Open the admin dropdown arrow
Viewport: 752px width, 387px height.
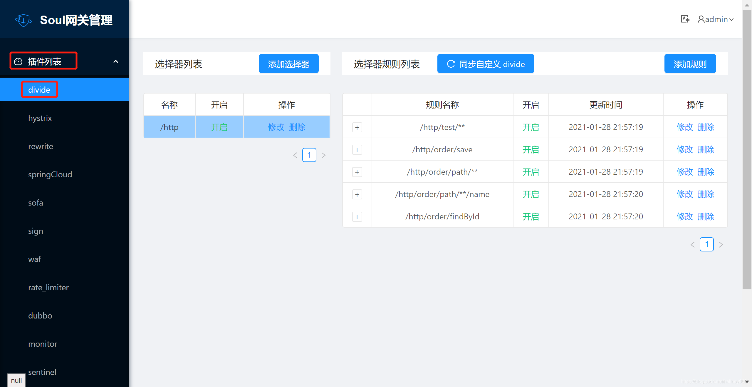(x=731, y=19)
